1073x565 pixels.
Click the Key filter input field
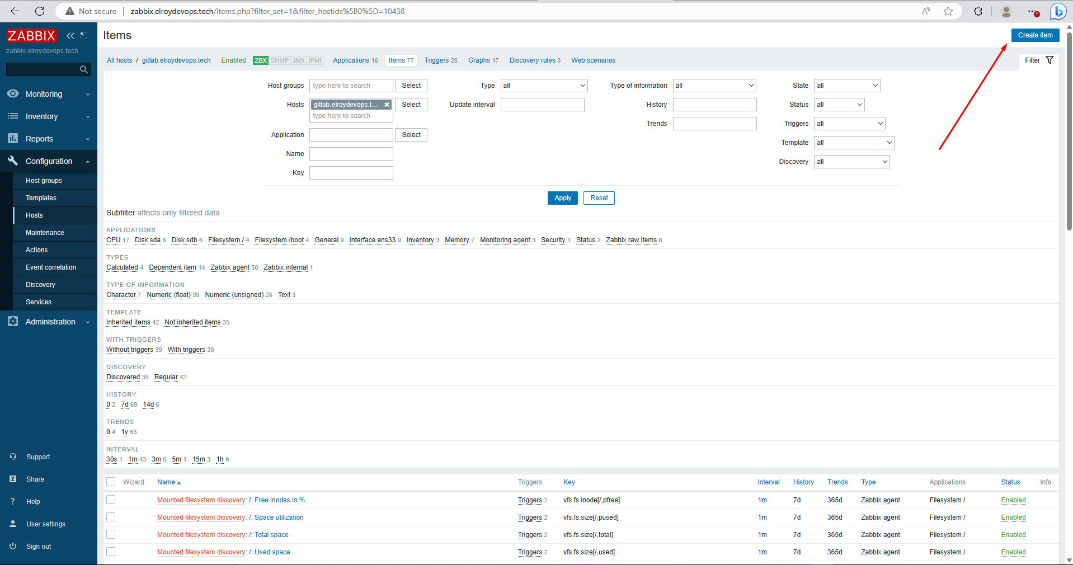click(351, 173)
